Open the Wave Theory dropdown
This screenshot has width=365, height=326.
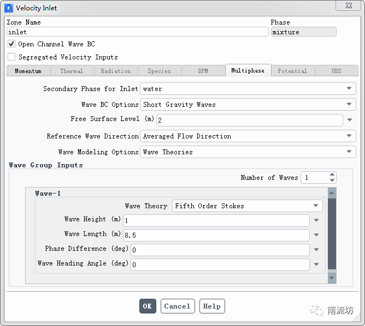pos(248,206)
